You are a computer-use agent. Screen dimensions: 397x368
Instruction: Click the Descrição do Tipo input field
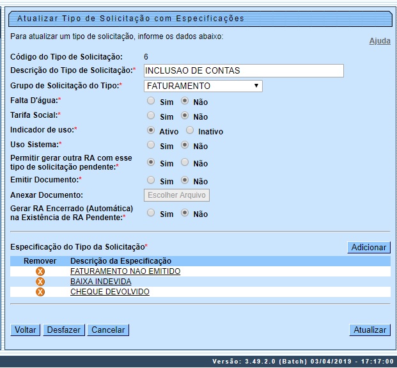243,70
